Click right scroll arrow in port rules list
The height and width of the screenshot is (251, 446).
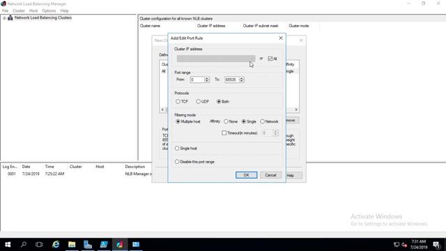(x=296, y=109)
